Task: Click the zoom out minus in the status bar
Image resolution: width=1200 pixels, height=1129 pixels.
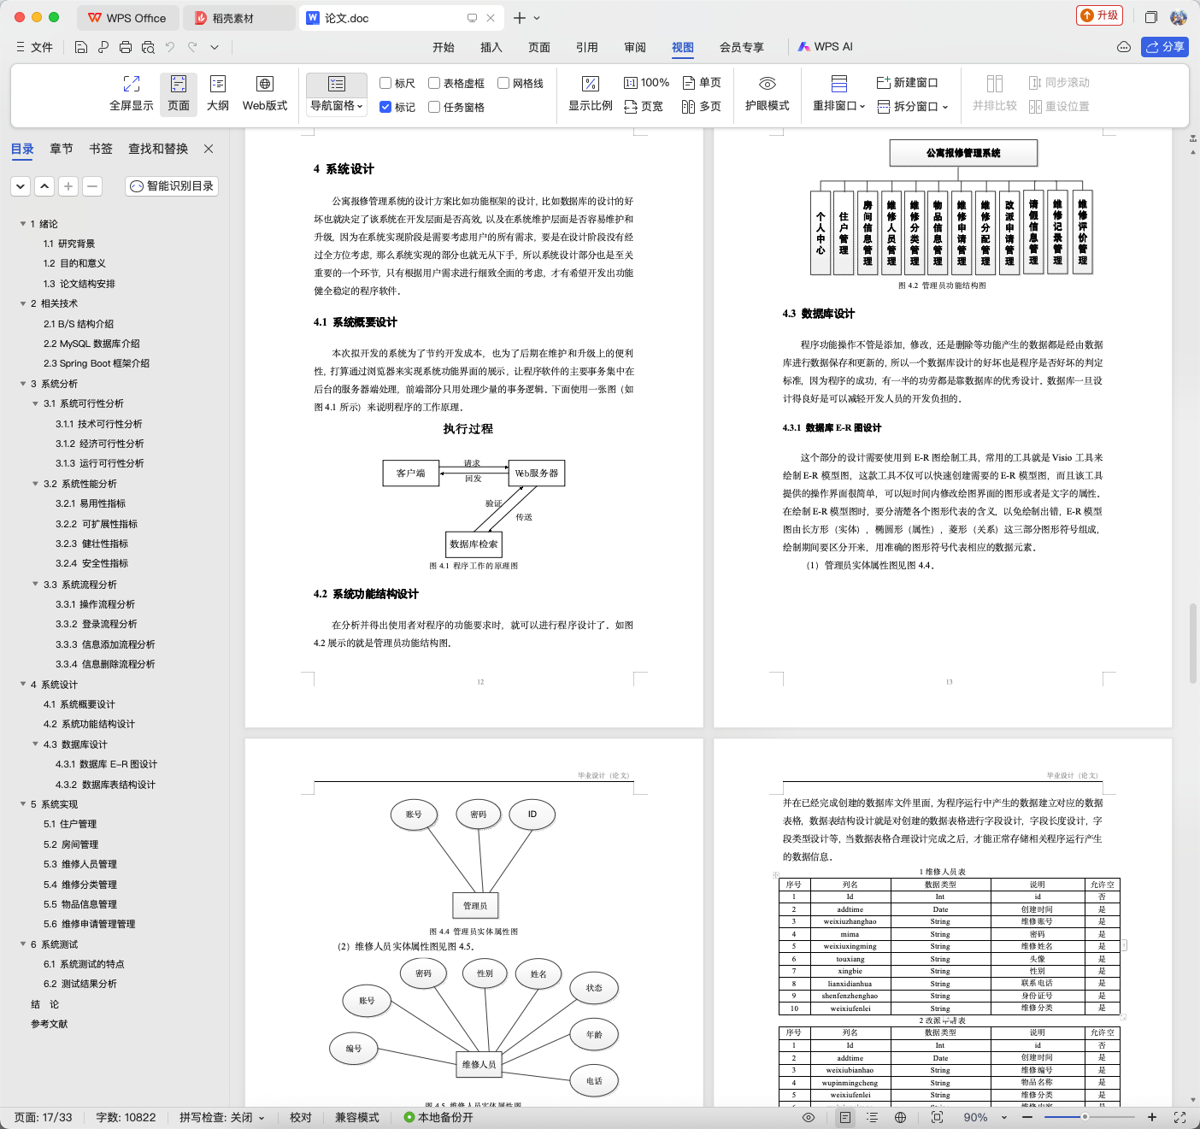Action: click(x=1028, y=1117)
